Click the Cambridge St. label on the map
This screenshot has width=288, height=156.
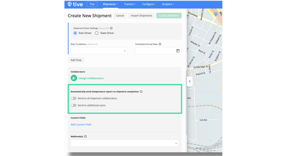201,67
